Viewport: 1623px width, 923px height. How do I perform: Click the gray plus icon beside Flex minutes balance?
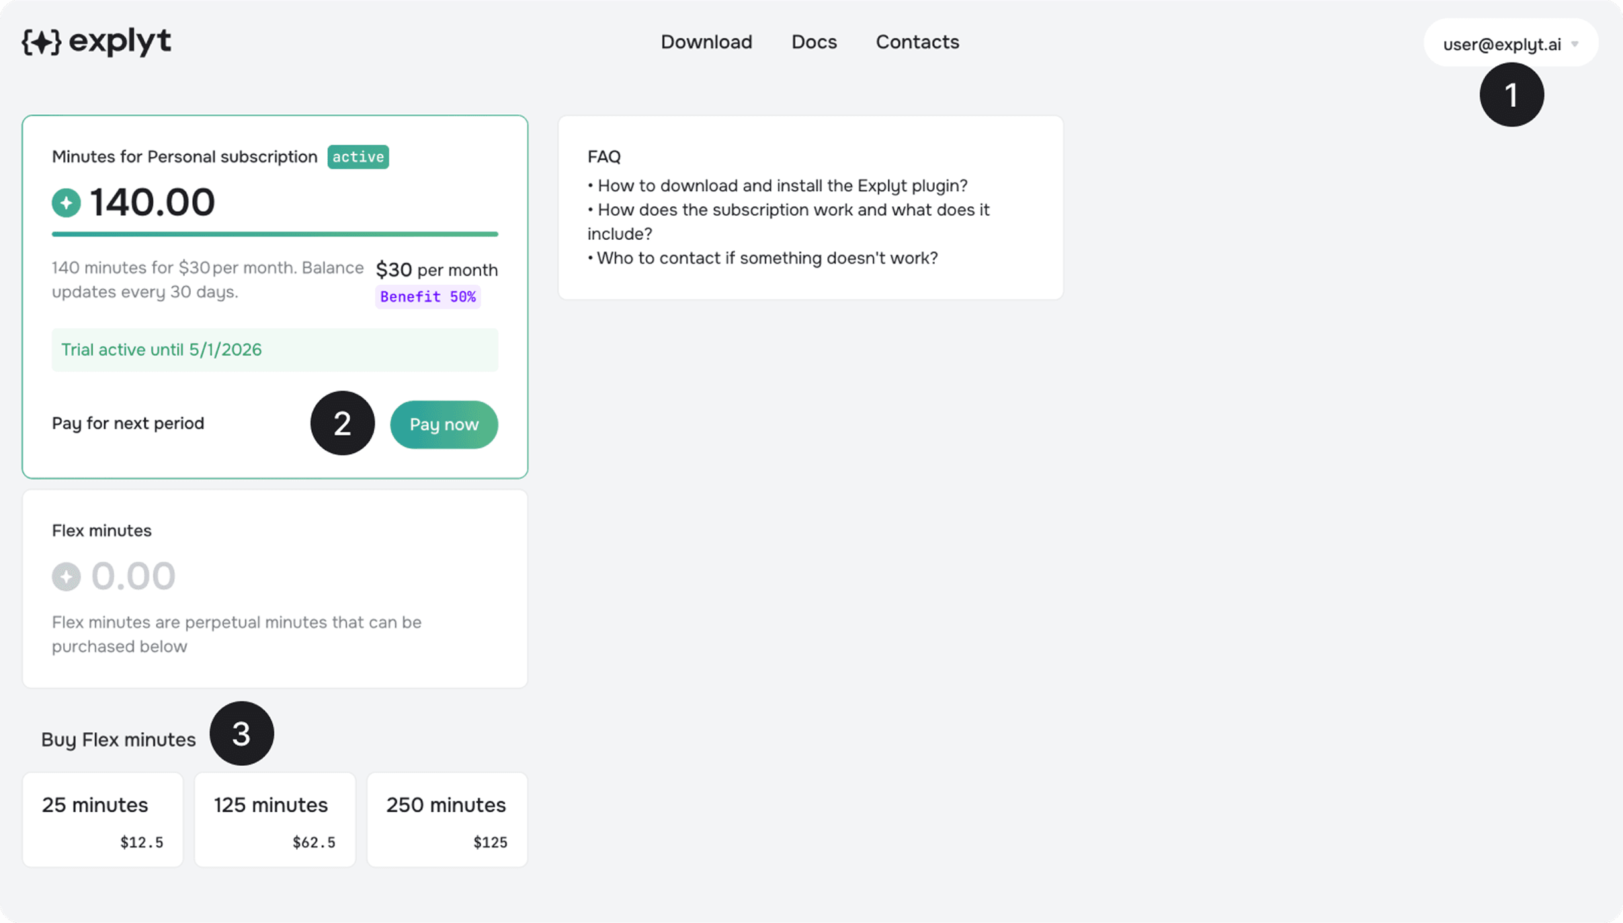pos(65,576)
